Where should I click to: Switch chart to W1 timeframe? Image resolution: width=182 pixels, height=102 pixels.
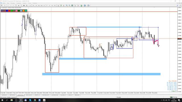[x=52, y=5]
